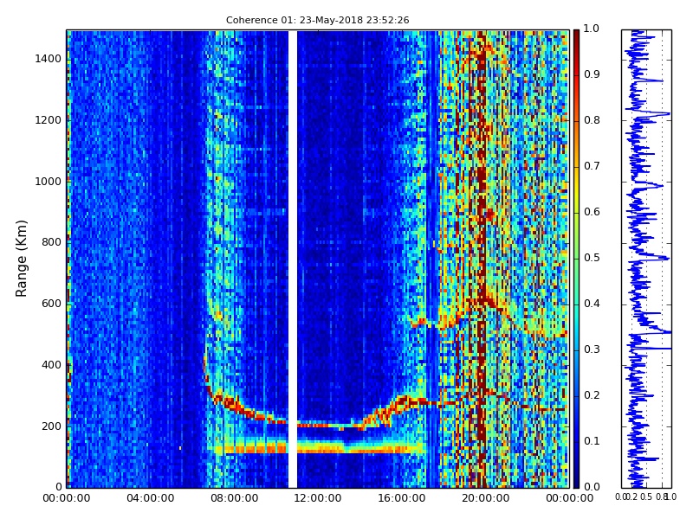Click the colorbar 0.3 tick label

pos(592,349)
